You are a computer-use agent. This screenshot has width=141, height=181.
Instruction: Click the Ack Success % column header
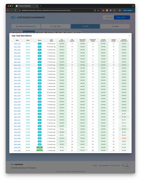pyautogui.click(x=62, y=40)
